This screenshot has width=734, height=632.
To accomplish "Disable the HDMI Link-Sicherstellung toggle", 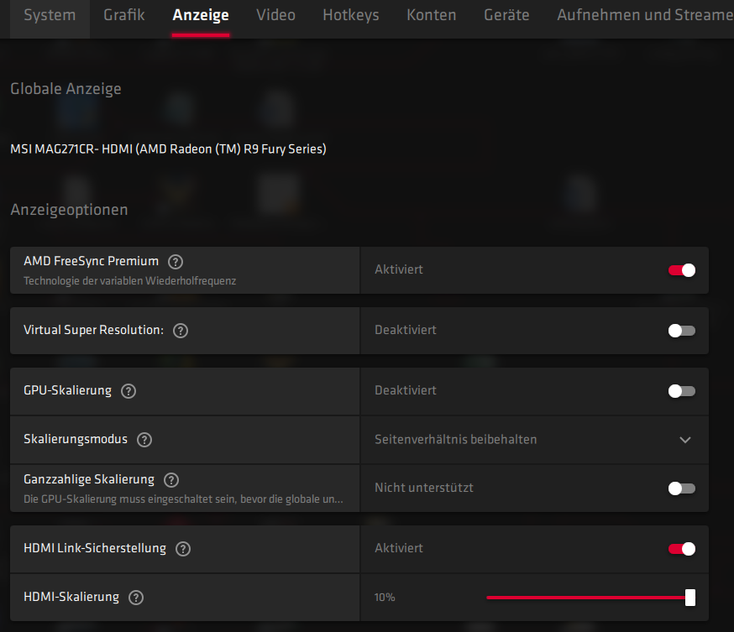I will 682,549.
